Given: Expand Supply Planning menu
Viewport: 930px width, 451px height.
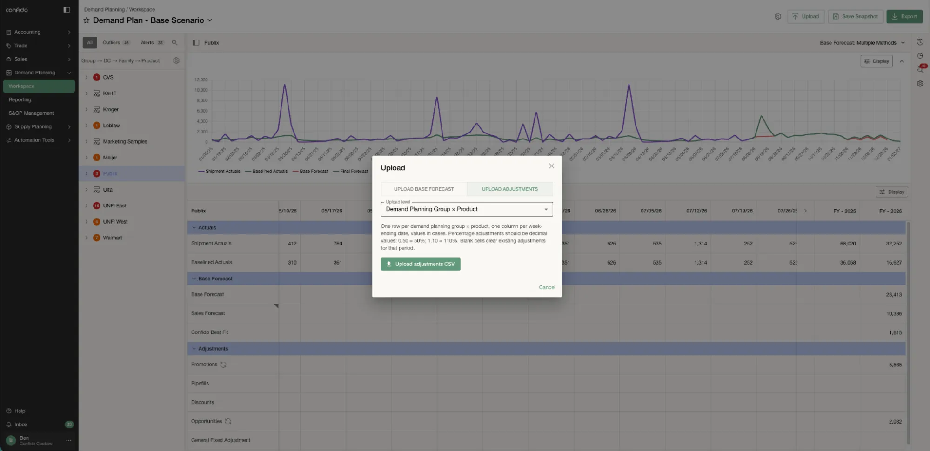Looking at the screenshot, I should [x=39, y=127].
